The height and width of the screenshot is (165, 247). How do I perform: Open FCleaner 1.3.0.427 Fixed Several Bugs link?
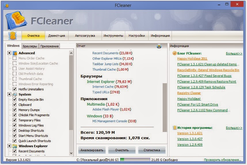[204, 76]
